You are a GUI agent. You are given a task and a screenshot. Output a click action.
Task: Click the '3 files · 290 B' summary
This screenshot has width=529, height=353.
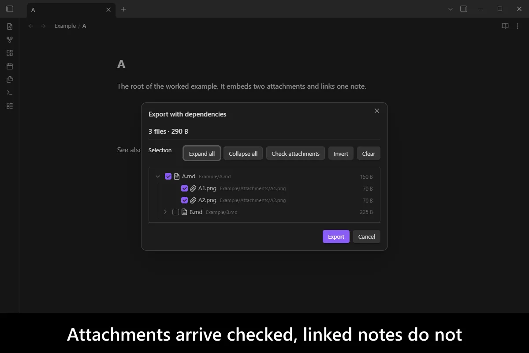click(x=168, y=131)
